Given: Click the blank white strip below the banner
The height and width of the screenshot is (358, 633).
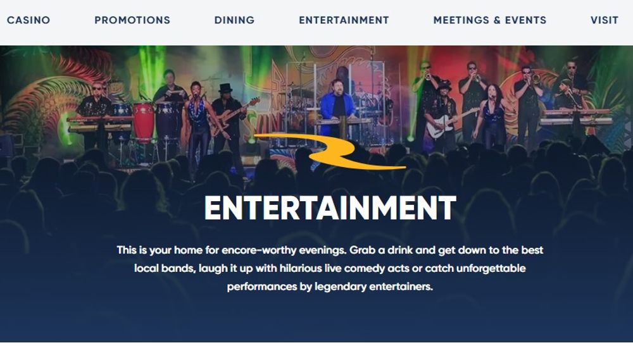Looking at the screenshot, I should (316, 350).
